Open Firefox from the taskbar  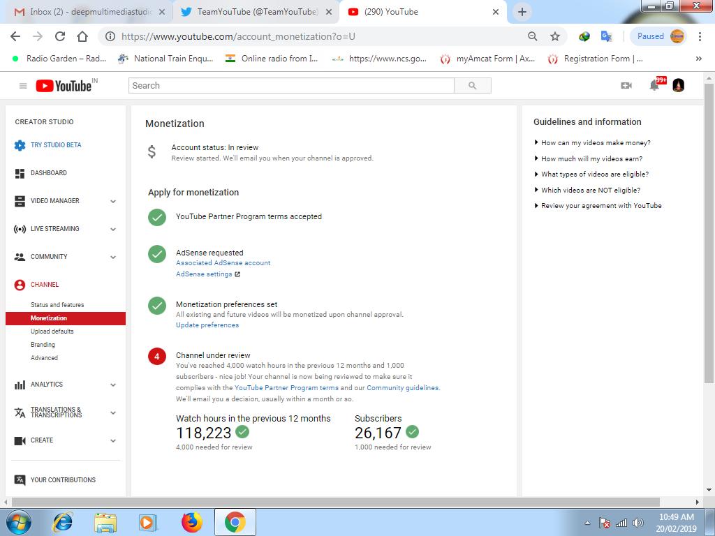[192, 522]
